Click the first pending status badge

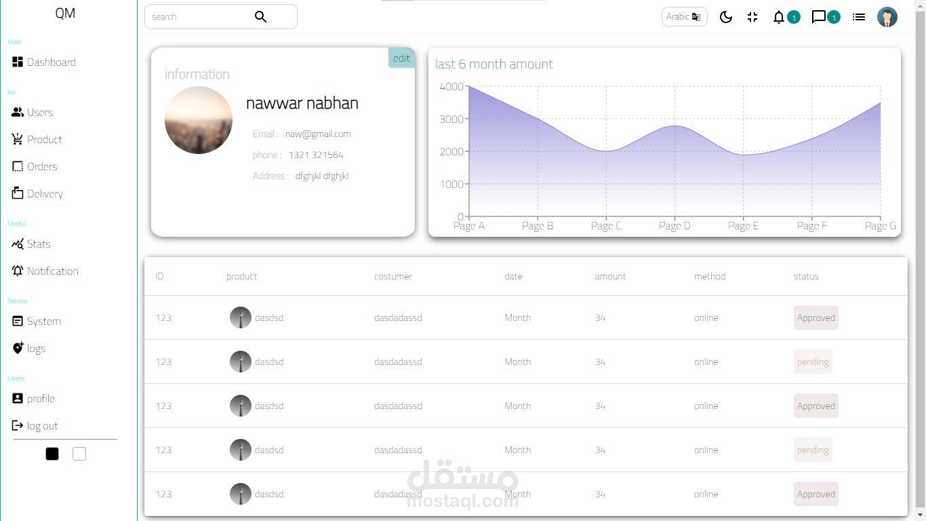[813, 362]
